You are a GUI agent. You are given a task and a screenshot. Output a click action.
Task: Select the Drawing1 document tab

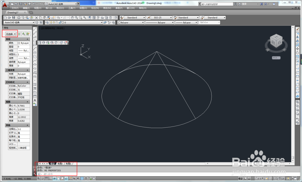(13, 12)
